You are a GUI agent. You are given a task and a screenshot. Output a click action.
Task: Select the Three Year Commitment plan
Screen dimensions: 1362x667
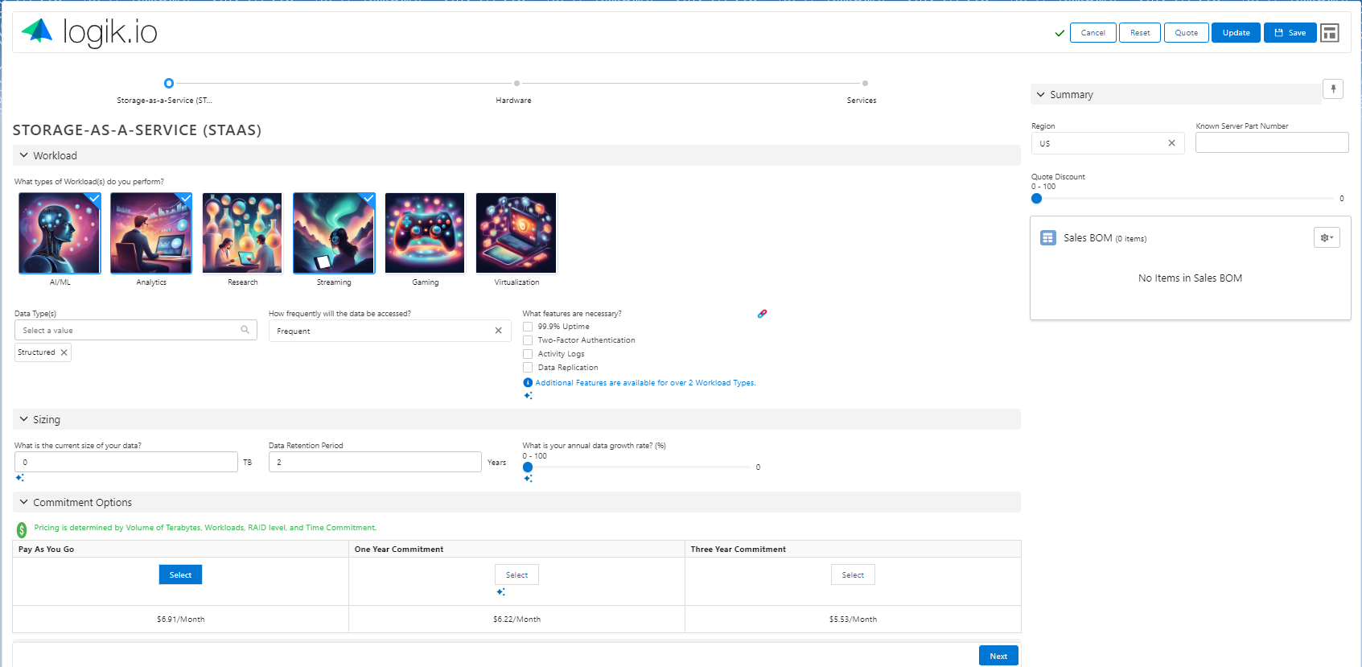pos(853,574)
